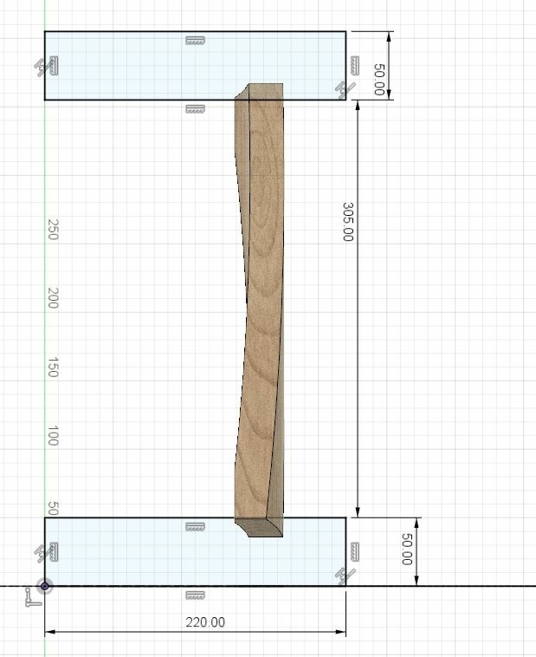Select parallel constraint glyph left of top rectangle
The height and width of the screenshot is (657, 536).
pyautogui.click(x=40, y=68)
